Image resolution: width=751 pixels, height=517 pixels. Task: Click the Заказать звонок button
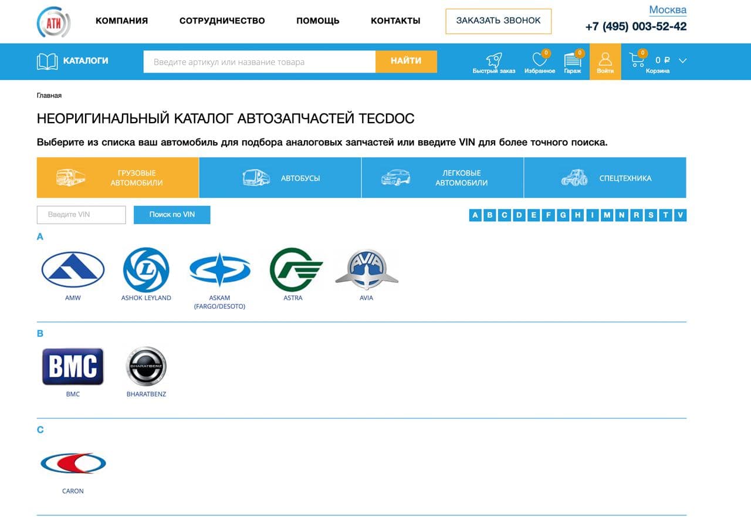click(x=499, y=21)
